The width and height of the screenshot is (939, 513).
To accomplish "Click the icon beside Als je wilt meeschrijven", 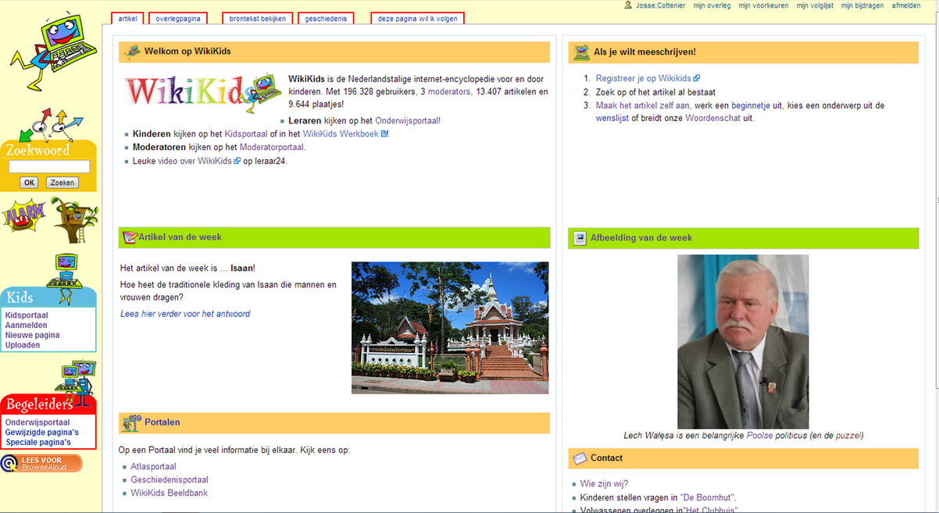I will tap(581, 52).
